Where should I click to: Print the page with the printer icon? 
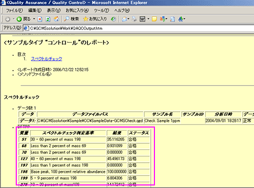click(x=134, y=19)
